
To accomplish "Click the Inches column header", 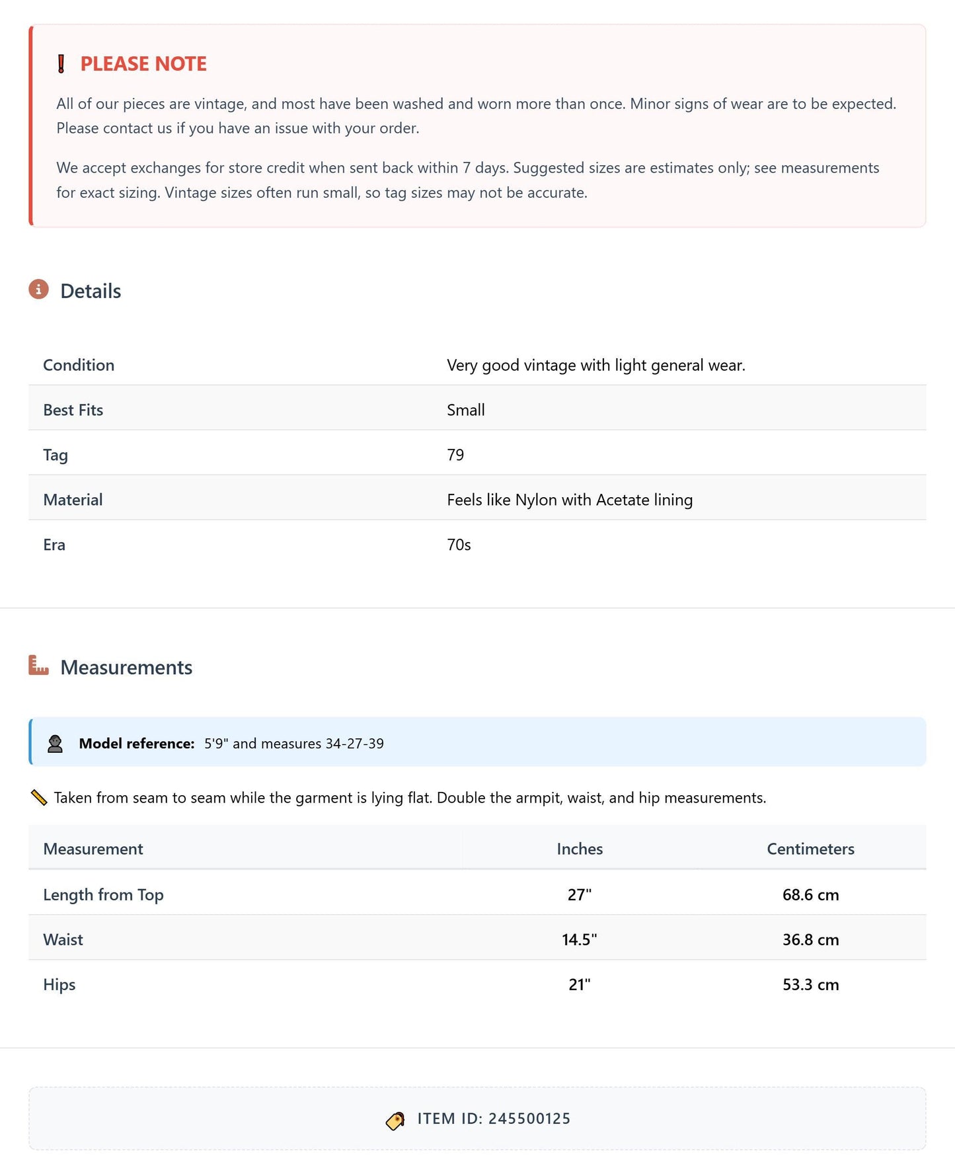I will pyautogui.click(x=580, y=849).
